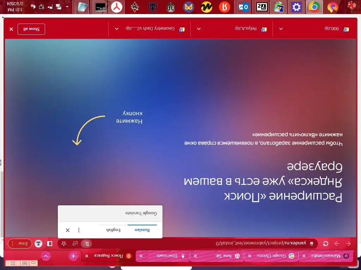Open the tab search chevron

coord(46,256)
